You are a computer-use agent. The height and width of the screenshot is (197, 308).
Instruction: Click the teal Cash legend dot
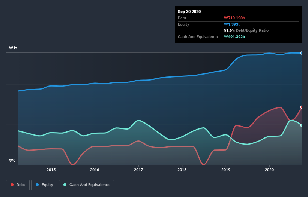pyautogui.click(x=65, y=185)
